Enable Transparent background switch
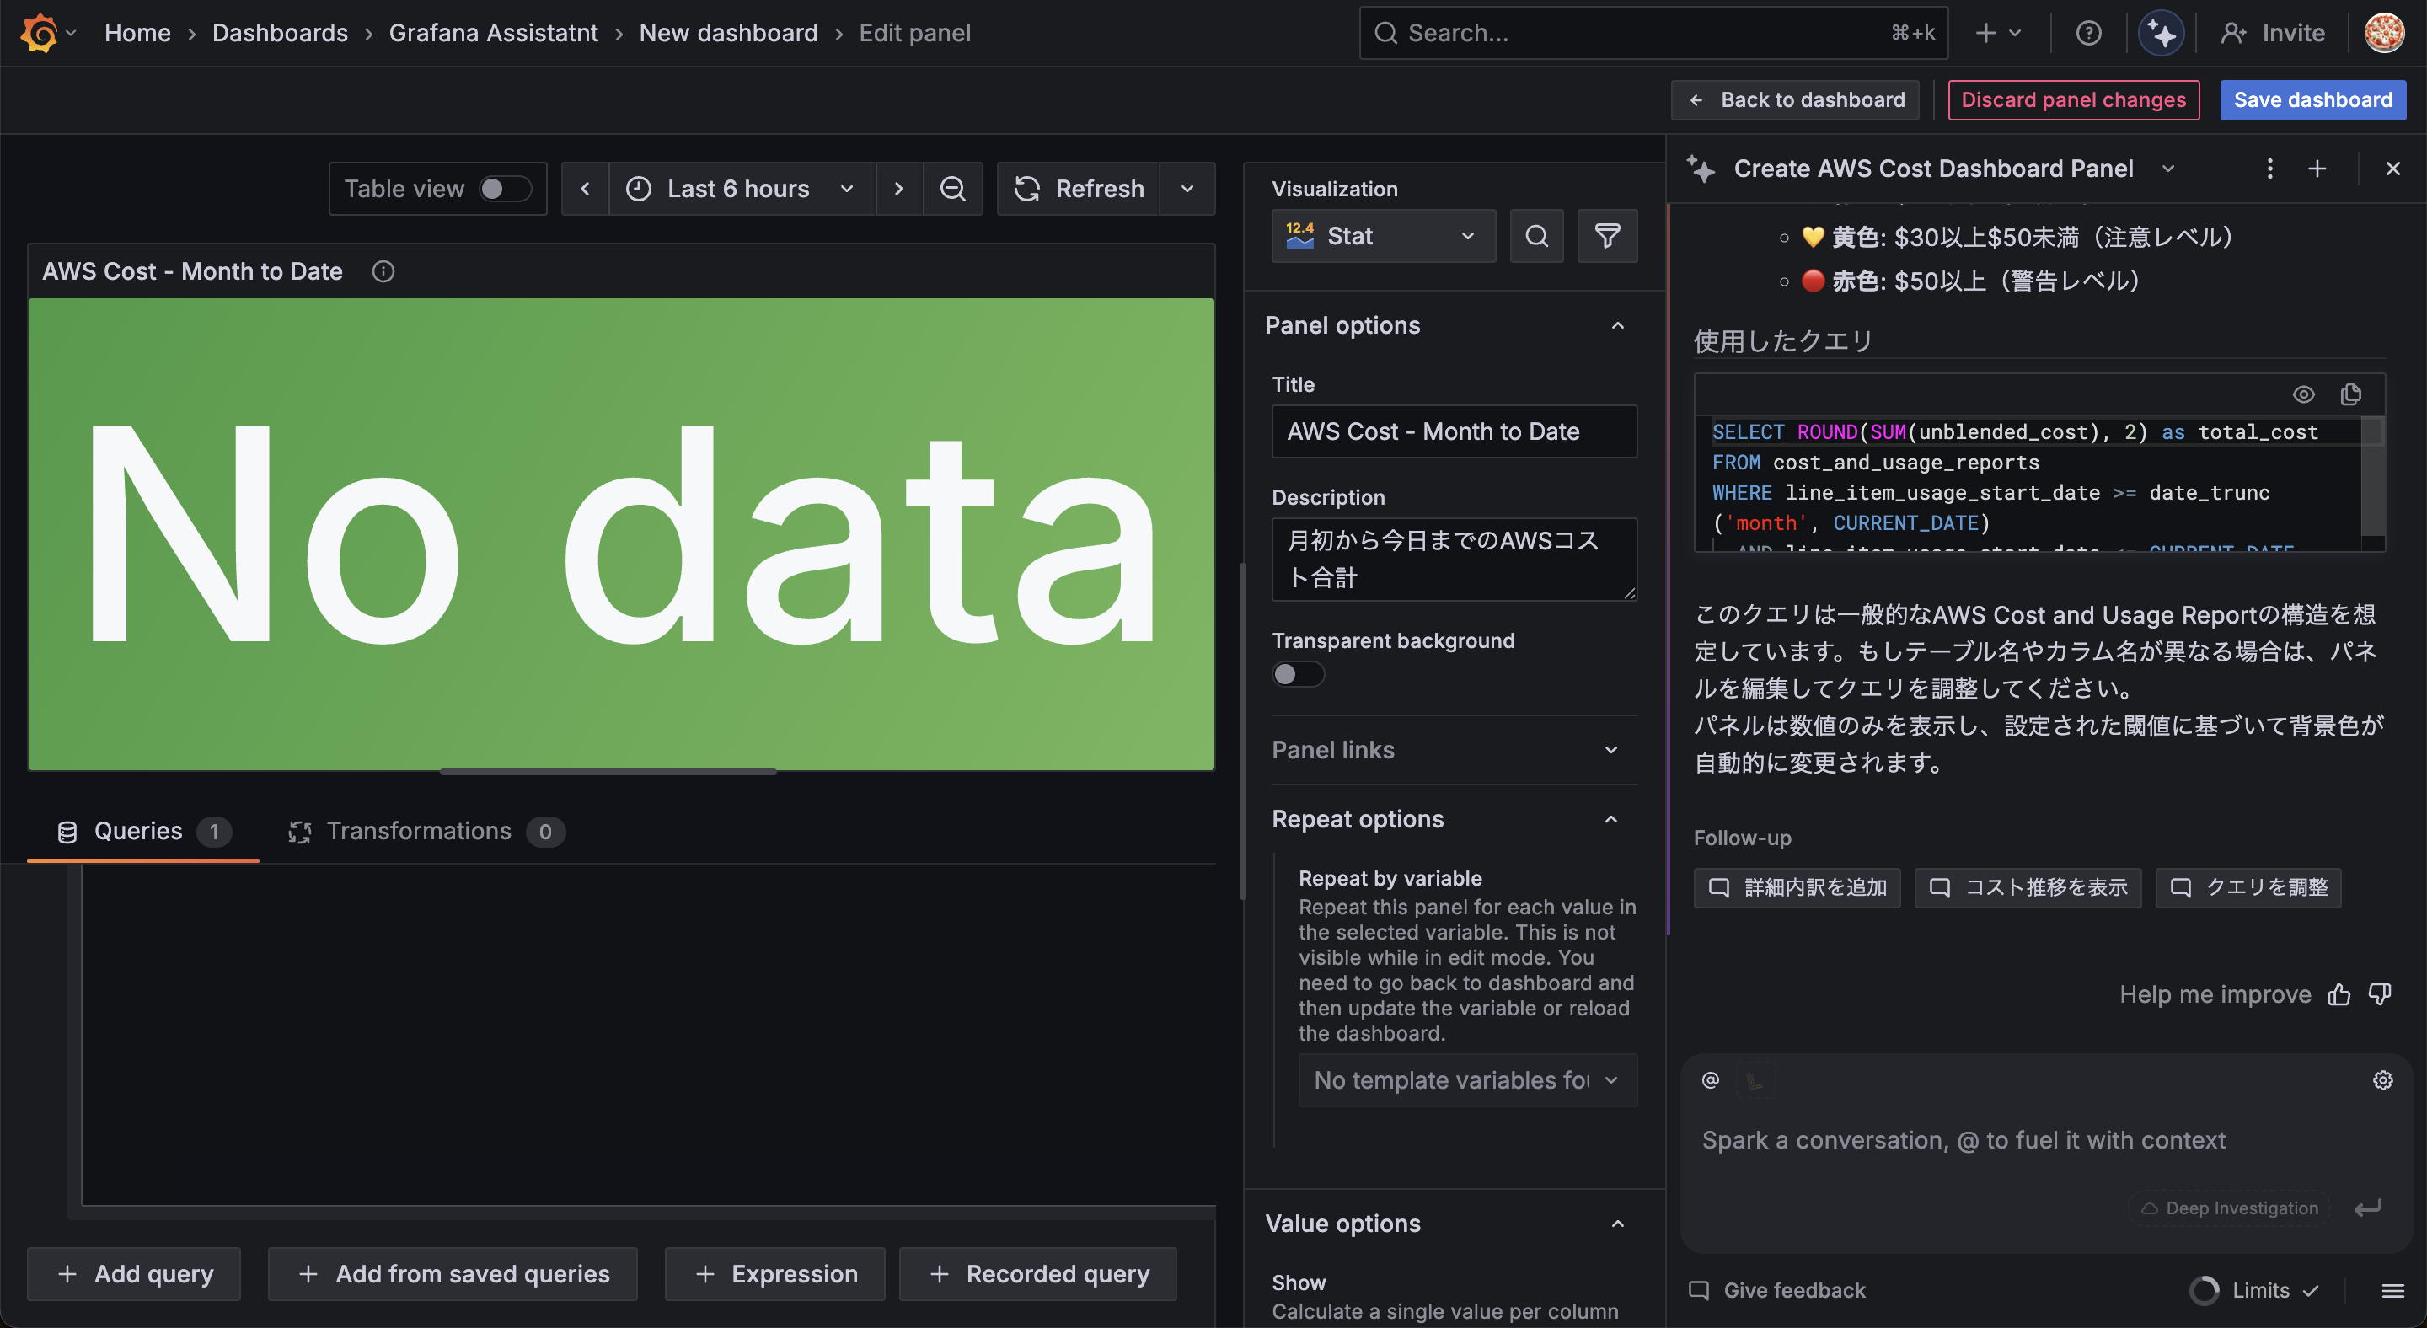This screenshot has width=2427, height=1328. [1298, 674]
